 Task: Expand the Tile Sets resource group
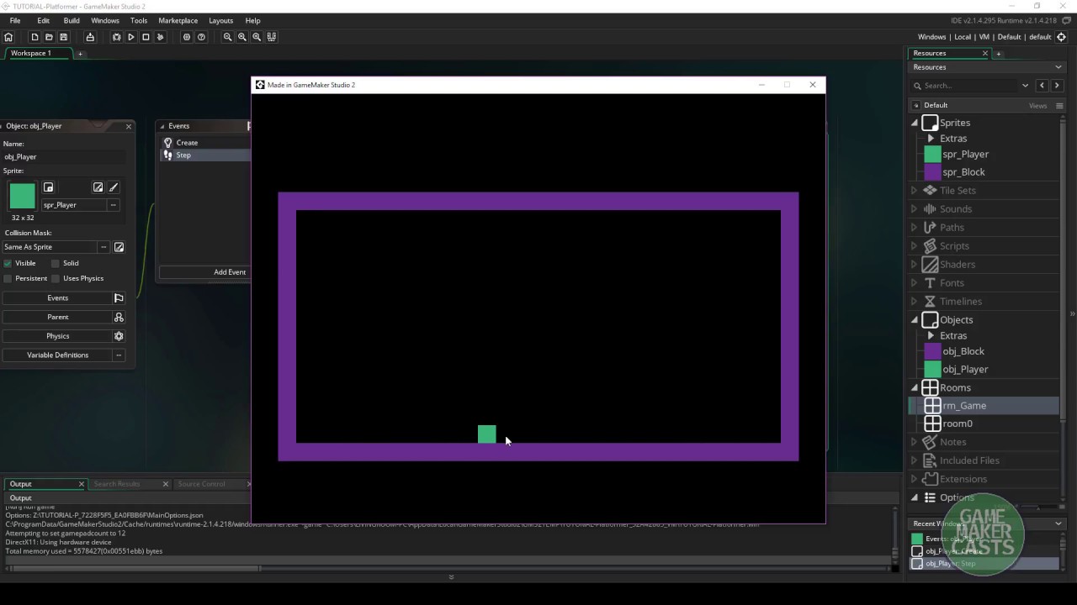(915, 190)
